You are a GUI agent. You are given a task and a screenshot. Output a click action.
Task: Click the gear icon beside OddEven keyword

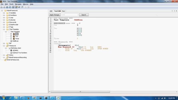click(11, 41)
